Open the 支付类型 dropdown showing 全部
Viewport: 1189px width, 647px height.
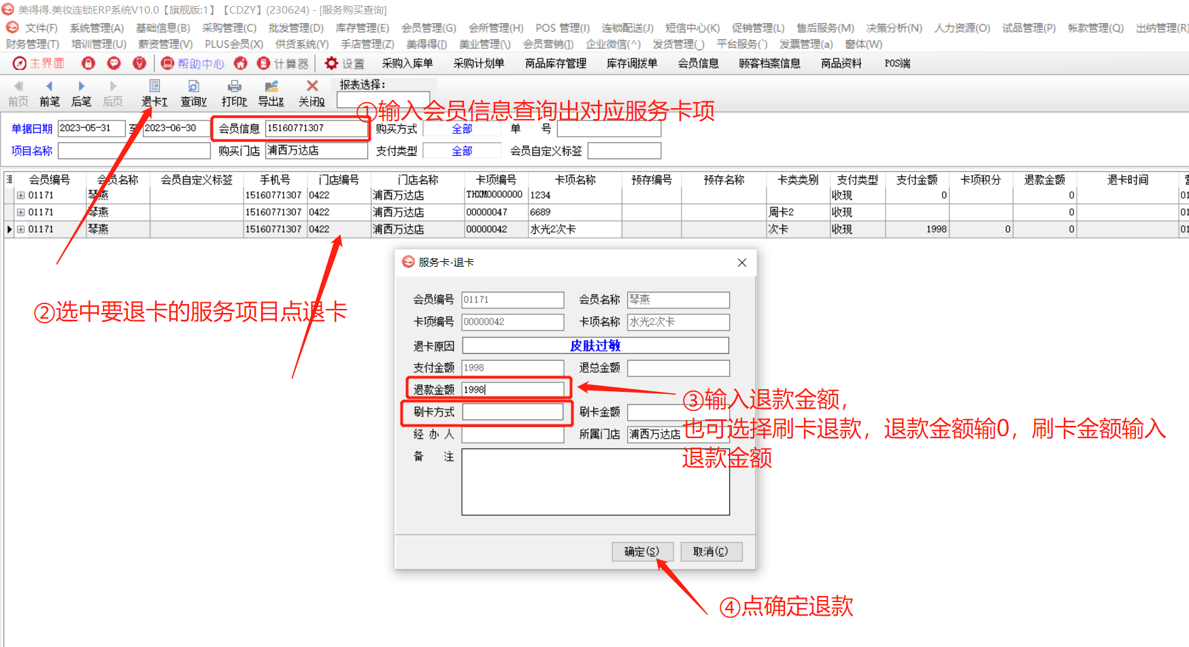click(x=462, y=151)
